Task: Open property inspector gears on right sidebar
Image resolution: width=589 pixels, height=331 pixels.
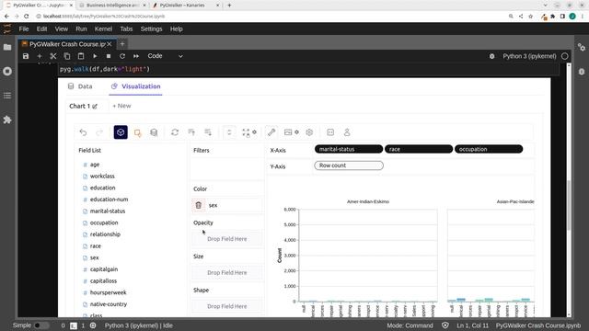Action: coord(582,47)
